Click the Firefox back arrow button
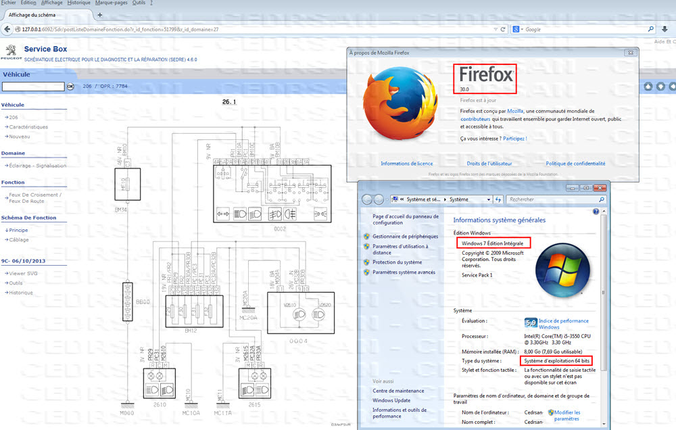 click(7, 29)
